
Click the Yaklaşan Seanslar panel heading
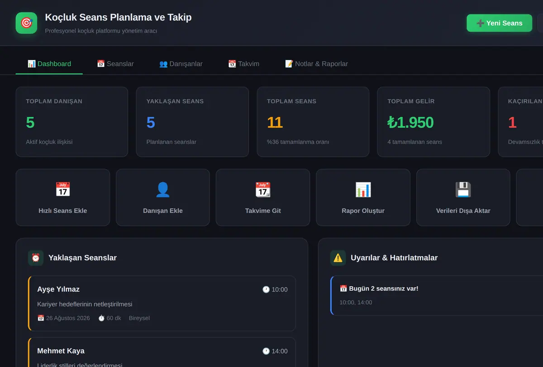(82, 258)
